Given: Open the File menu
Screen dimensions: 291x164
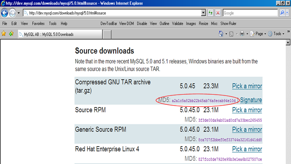Looking at the screenshot, I should pos(5,23).
